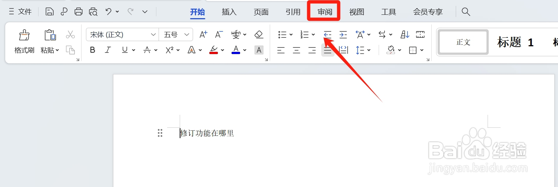Switch to the 页面 tab
The image size is (558, 187).
point(261,12)
